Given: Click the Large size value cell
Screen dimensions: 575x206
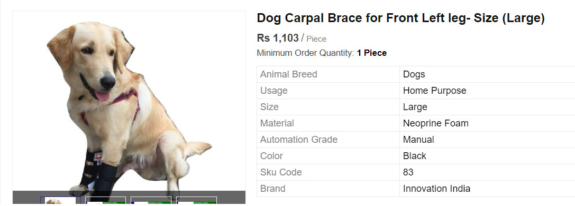Looking at the screenshot, I should tap(487, 107).
